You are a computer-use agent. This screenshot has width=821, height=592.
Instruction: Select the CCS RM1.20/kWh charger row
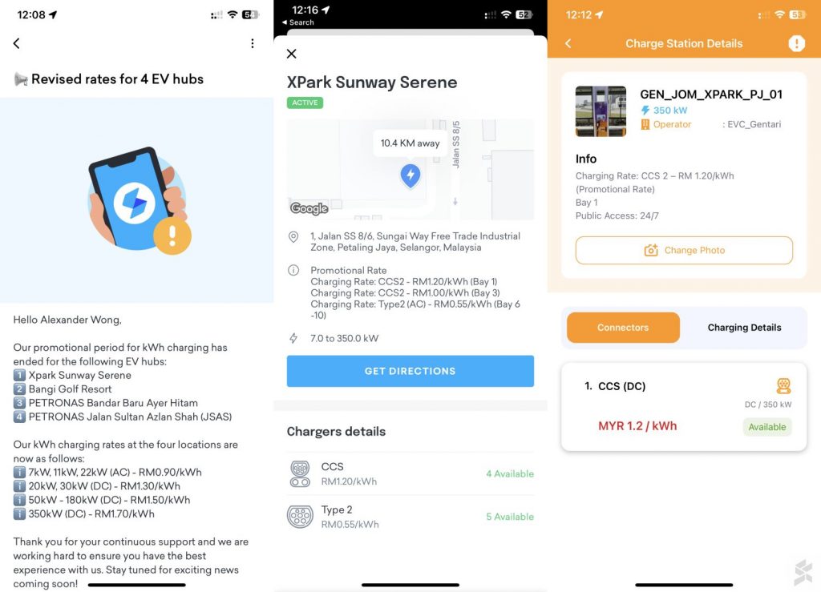410,473
